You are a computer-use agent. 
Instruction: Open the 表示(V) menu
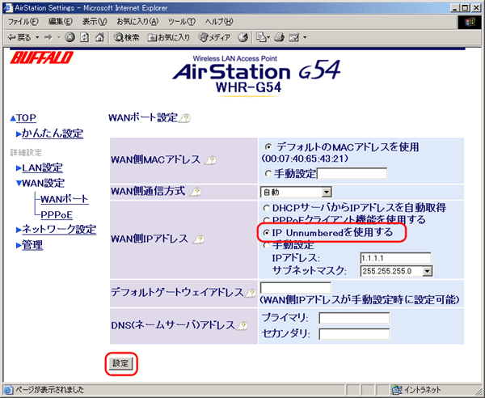95,22
